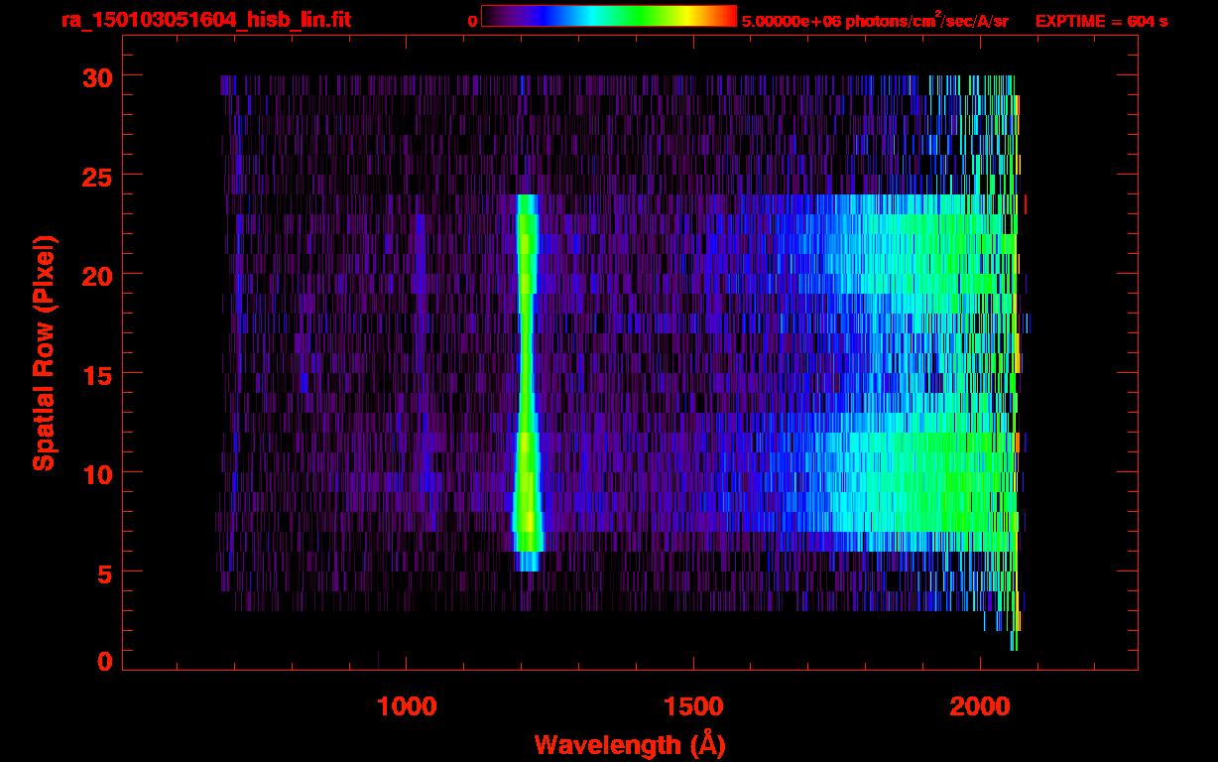Click the 2000 wavelength tick label
This screenshot has height=762, width=1218.
tap(980, 706)
